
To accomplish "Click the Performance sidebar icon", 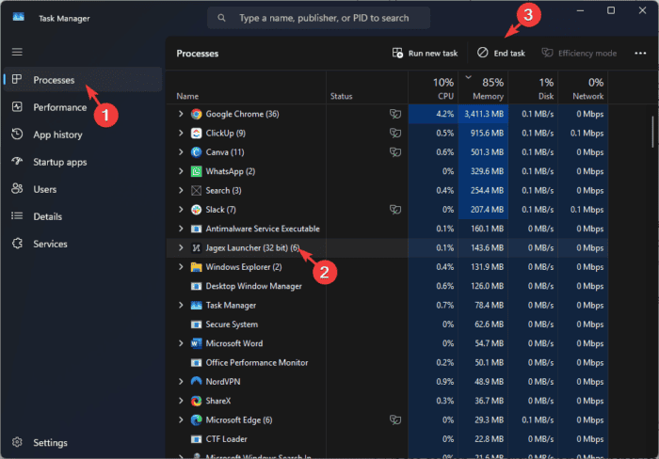I will click(x=17, y=107).
